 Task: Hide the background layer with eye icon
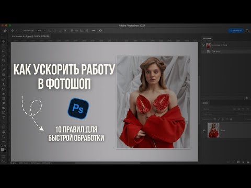204,130
